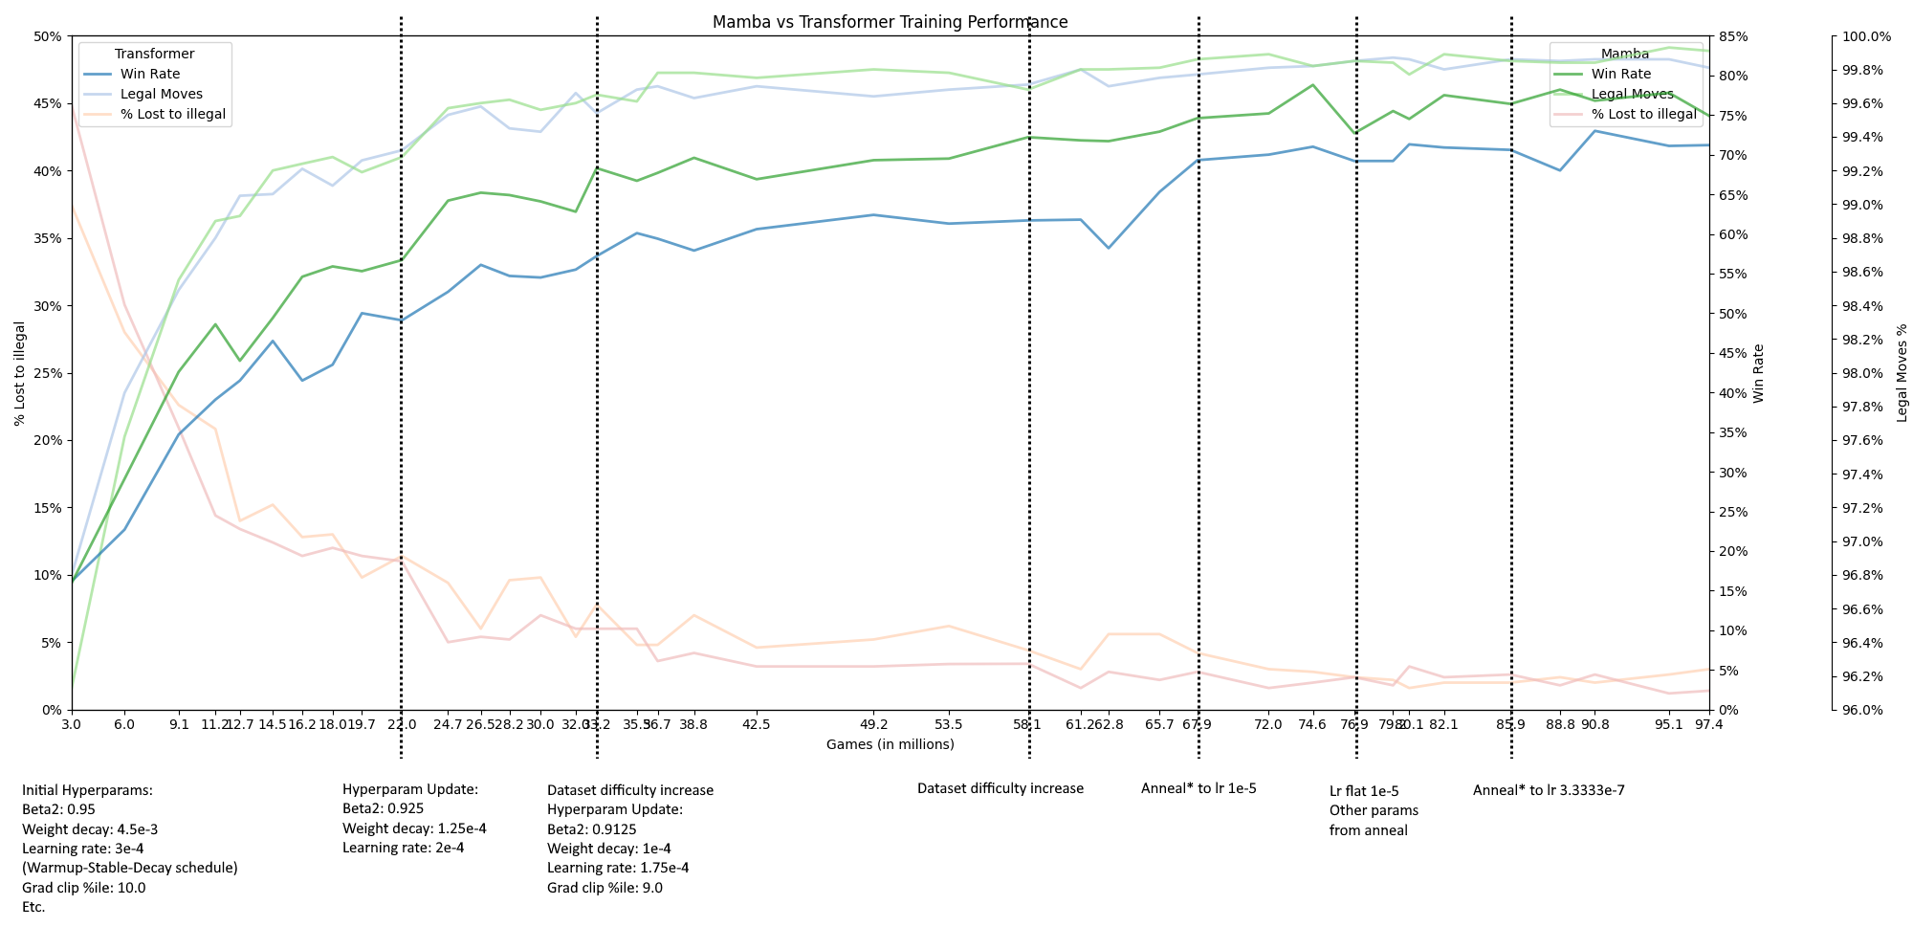Click the rotated 'Win Rate' axis title

[x=1758, y=373]
